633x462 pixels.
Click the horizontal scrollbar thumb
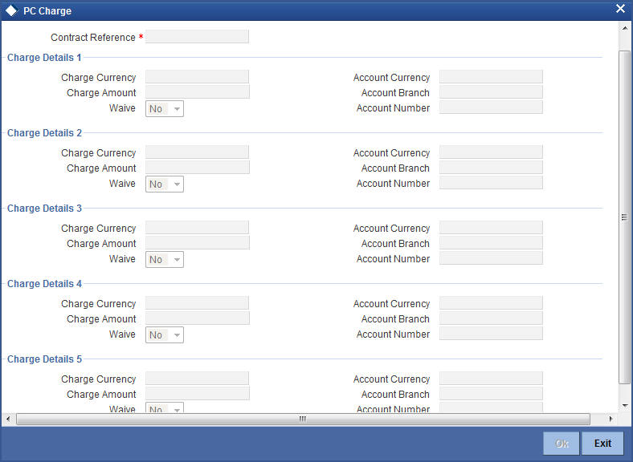point(303,419)
